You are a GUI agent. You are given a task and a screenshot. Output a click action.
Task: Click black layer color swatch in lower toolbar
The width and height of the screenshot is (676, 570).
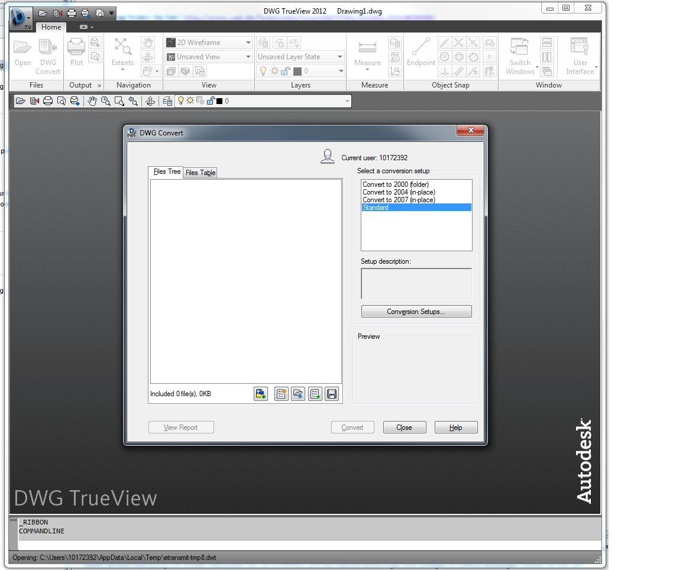pos(219,101)
